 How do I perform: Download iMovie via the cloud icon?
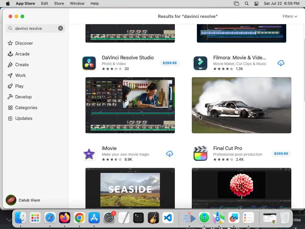[169, 154]
